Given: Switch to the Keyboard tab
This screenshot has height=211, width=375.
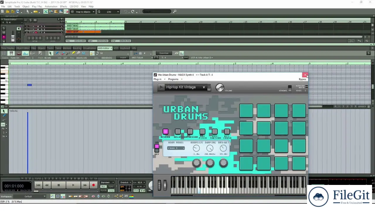Looking at the screenshot, I should point(125,48).
